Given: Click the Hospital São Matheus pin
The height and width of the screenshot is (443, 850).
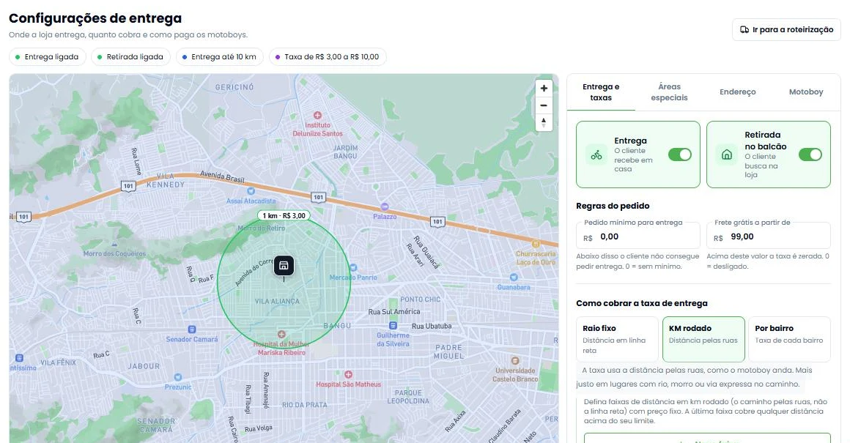Looking at the screenshot, I should pyautogui.click(x=349, y=374).
